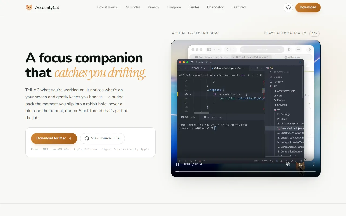Click the View source · 33★ button
This screenshot has height=216, width=346.
click(x=102, y=139)
